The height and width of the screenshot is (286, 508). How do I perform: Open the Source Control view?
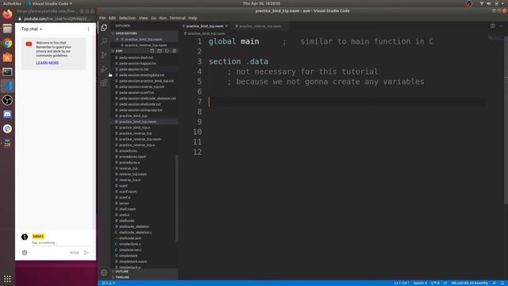[104, 55]
